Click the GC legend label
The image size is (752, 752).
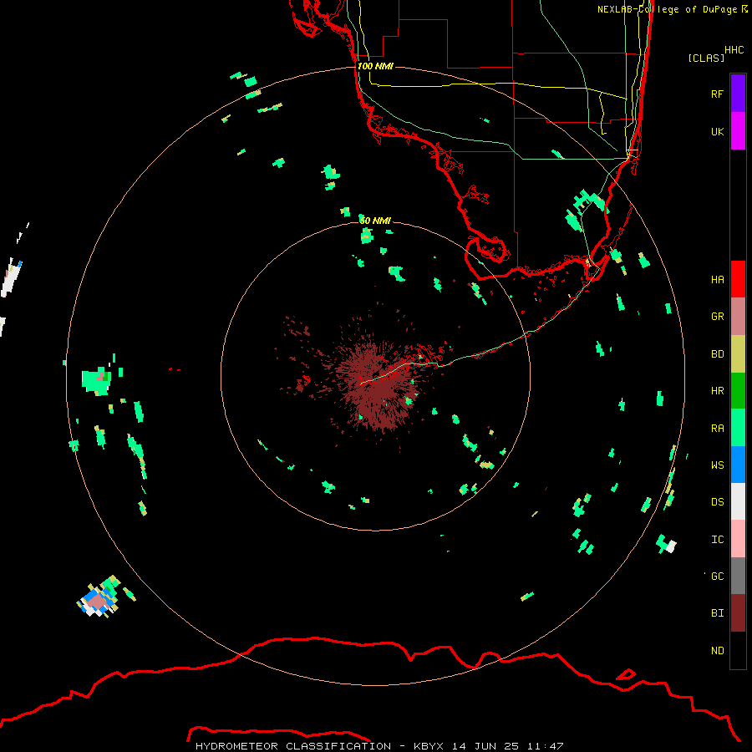(x=717, y=576)
